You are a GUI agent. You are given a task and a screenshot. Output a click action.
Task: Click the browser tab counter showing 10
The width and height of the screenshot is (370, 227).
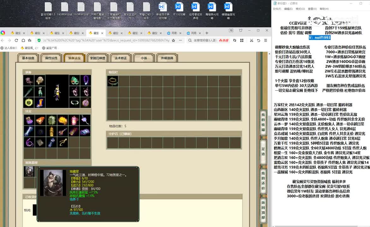(x=231, y=30)
